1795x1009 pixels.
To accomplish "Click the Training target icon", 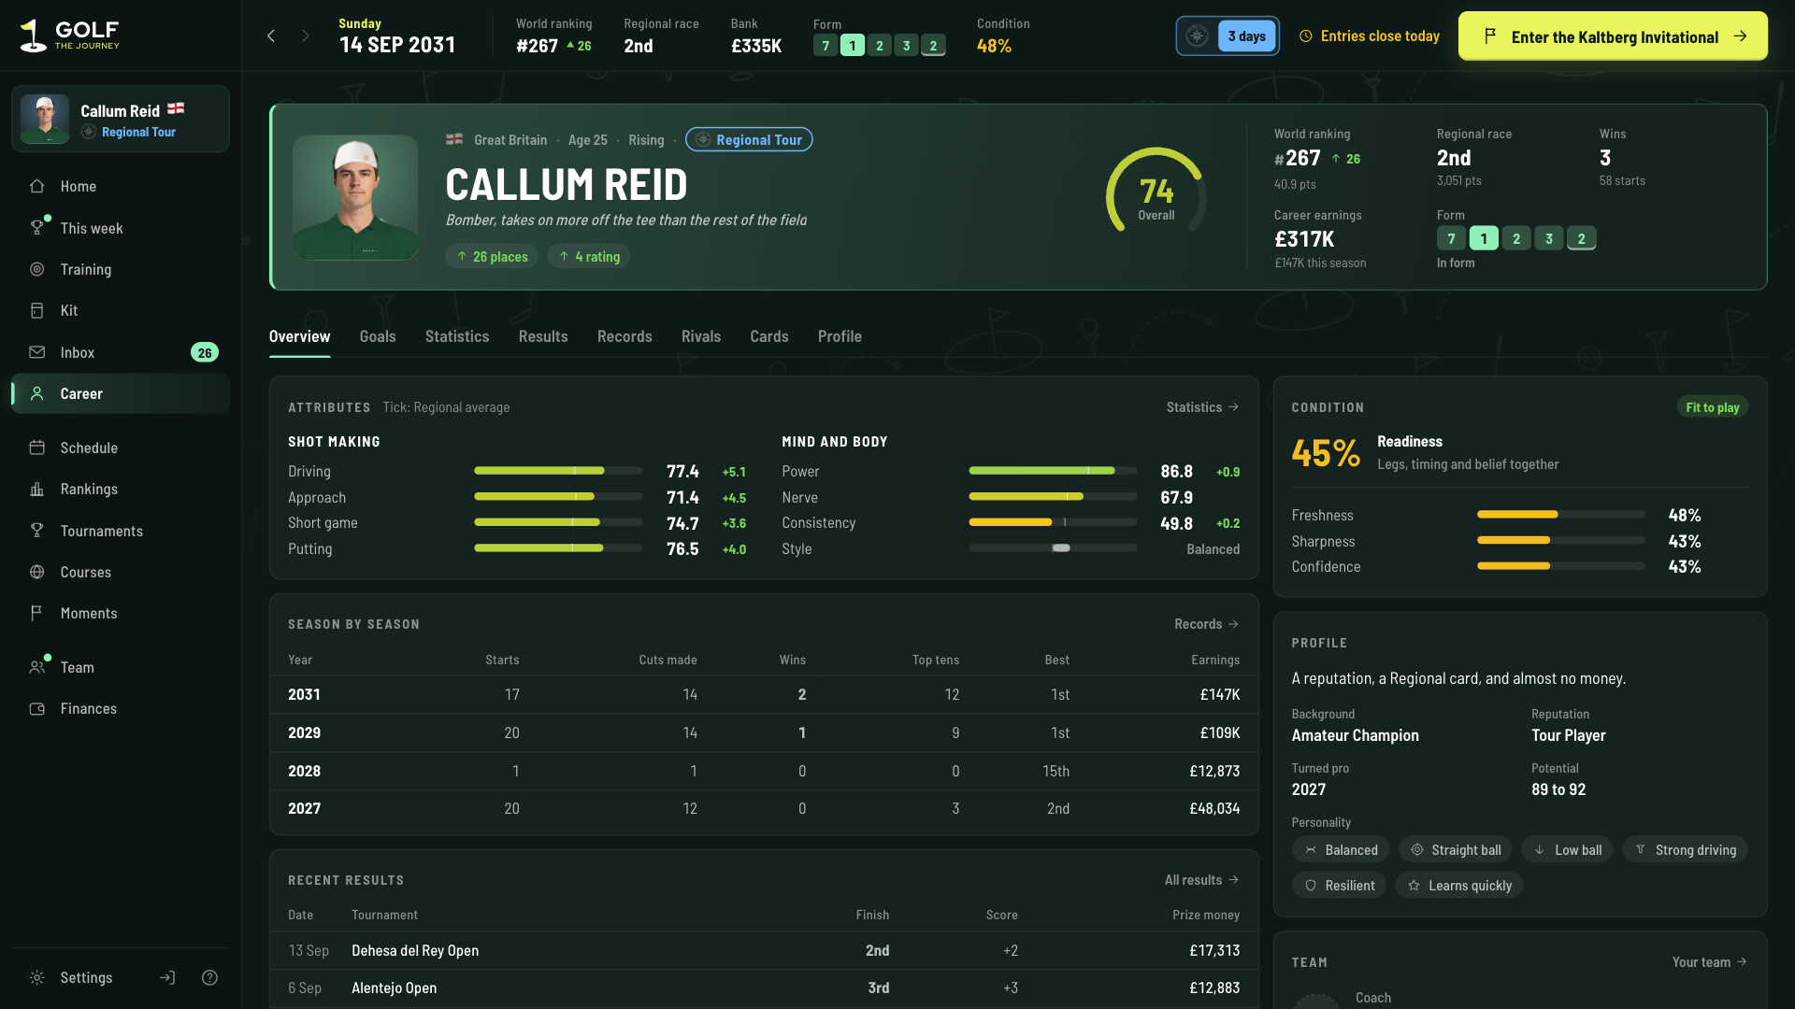I will (37, 269).
